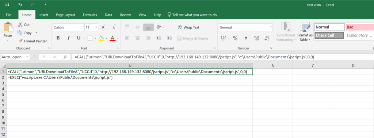Toggle underline formatting
The width and height of the screenshot is (374, 138).
pyautogui.click(x=79, y=38)
